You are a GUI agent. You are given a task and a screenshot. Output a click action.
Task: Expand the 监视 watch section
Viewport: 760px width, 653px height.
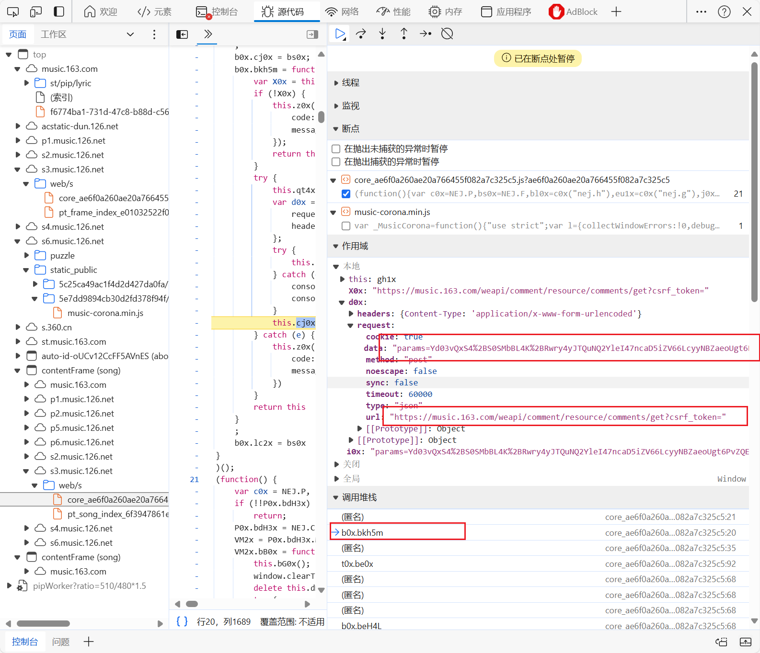pyautogui.click(x=336, y=106)
